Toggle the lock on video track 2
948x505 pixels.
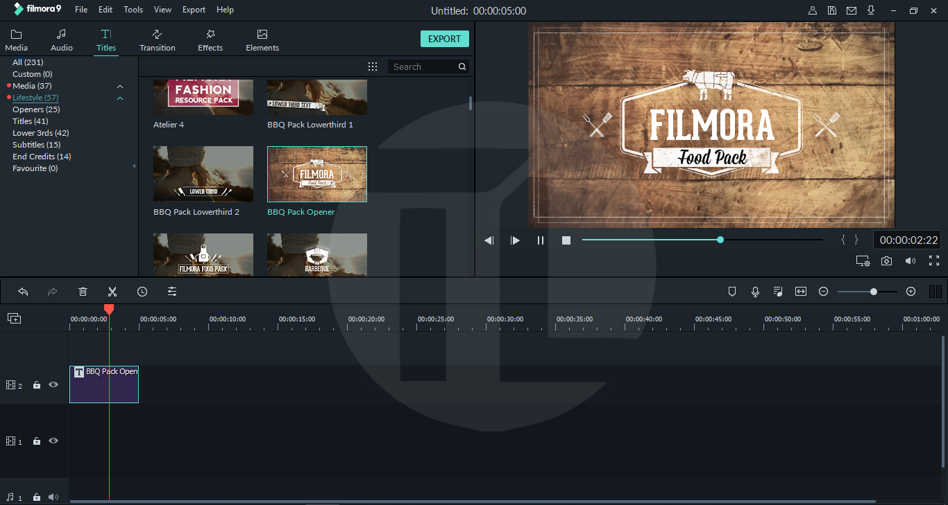(37, 385)
